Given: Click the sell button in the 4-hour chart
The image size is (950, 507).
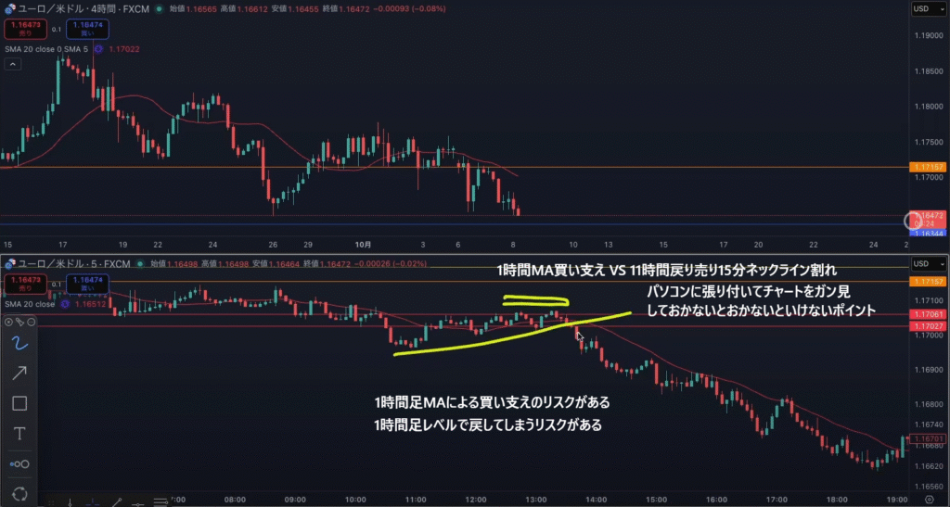Looking at the screenshot, I should coord(25,29).
